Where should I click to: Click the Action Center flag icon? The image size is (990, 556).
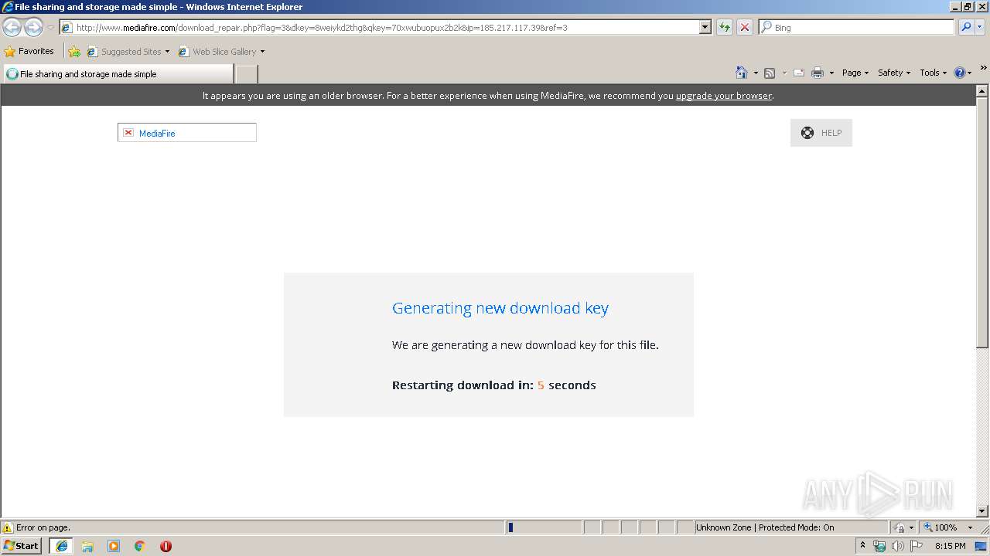pyautogui.click(x=917, y=546)
